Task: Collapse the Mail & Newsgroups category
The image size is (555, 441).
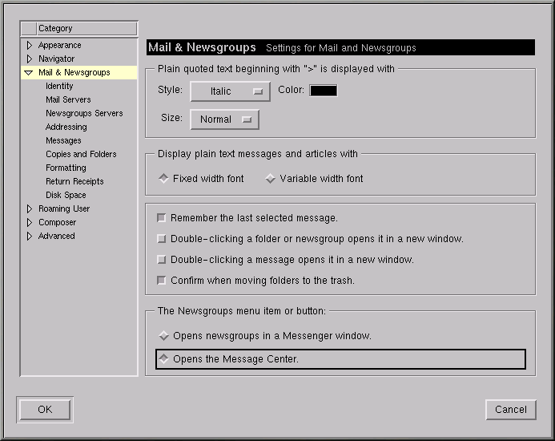Action: [29, 73]
